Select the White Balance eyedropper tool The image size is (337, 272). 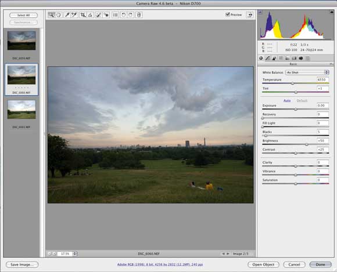67,15
